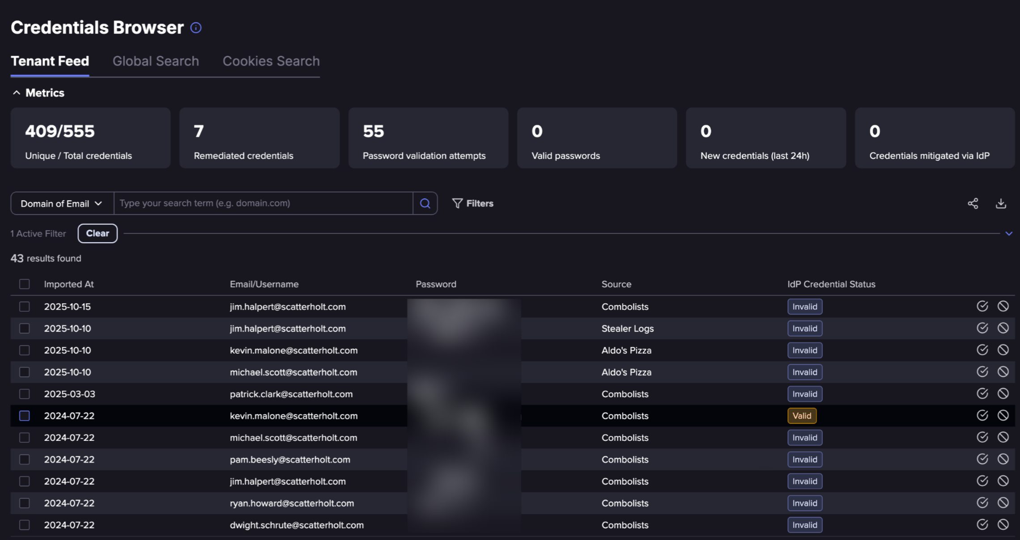Screen dimensions: 1020x540
Task: Click checkmark icon for kevin.malone Aldo's Pizza row
Action: (982, 350)
